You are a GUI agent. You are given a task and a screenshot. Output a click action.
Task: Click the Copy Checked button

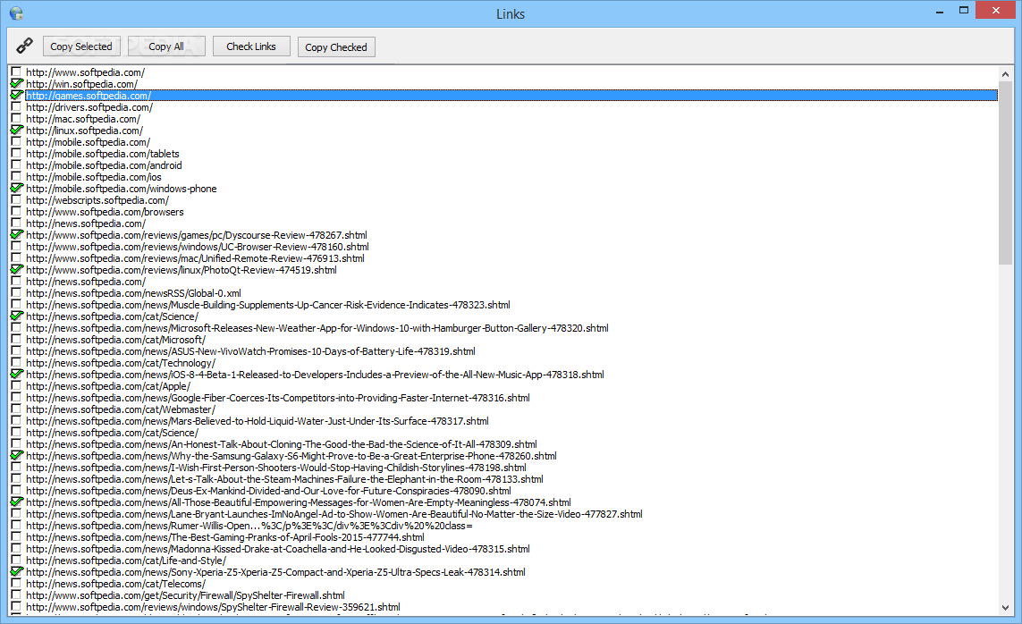click(x=336, y=46)
